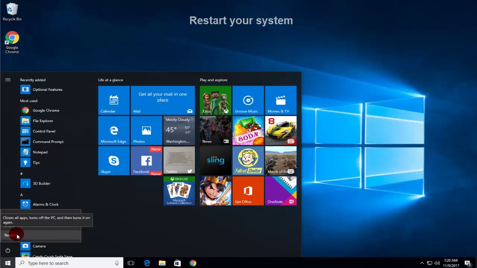Open the OneNote tile
Viewport: 477px width, 268px height.
pos(281,191)
